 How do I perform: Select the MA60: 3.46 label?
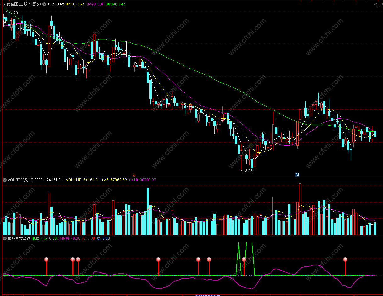click(116, 4)
